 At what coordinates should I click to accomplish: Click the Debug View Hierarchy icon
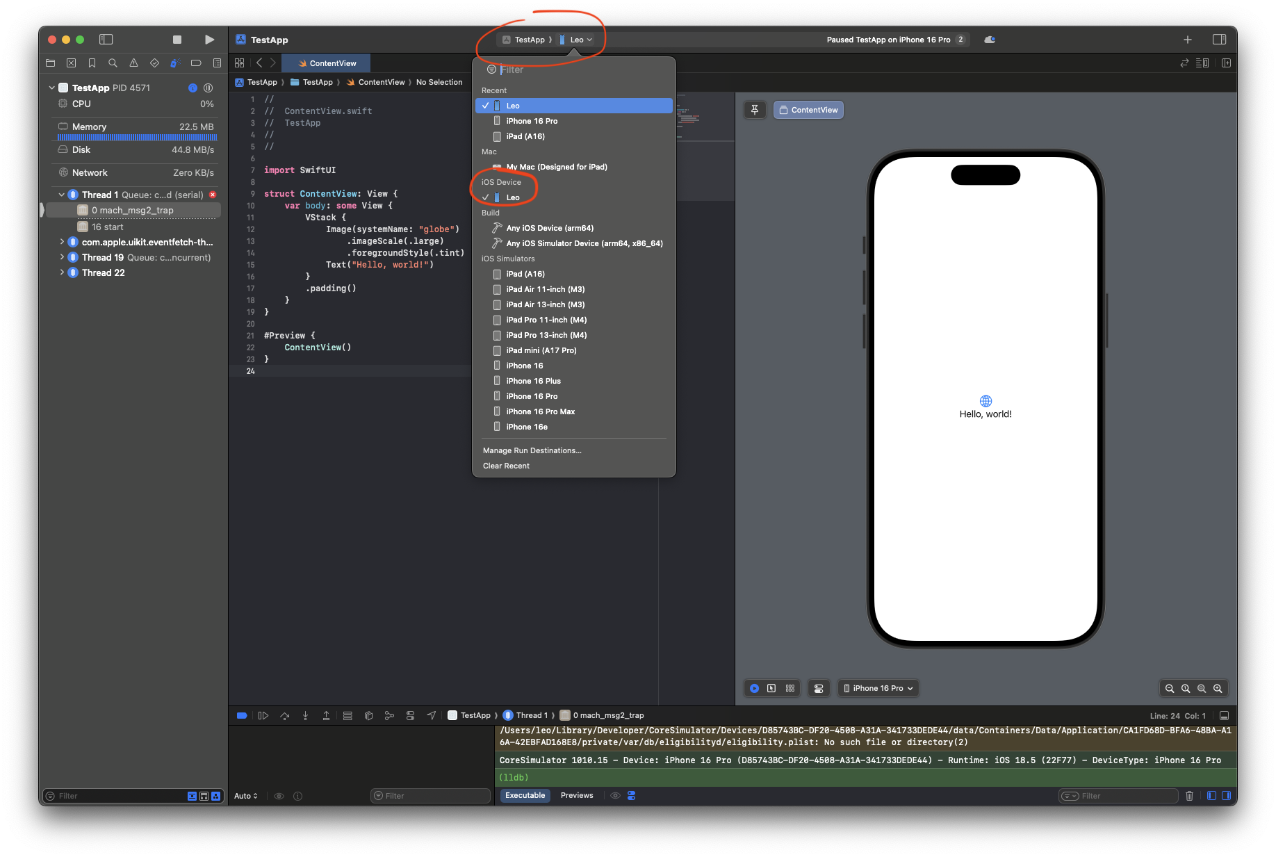pos(368,715)
